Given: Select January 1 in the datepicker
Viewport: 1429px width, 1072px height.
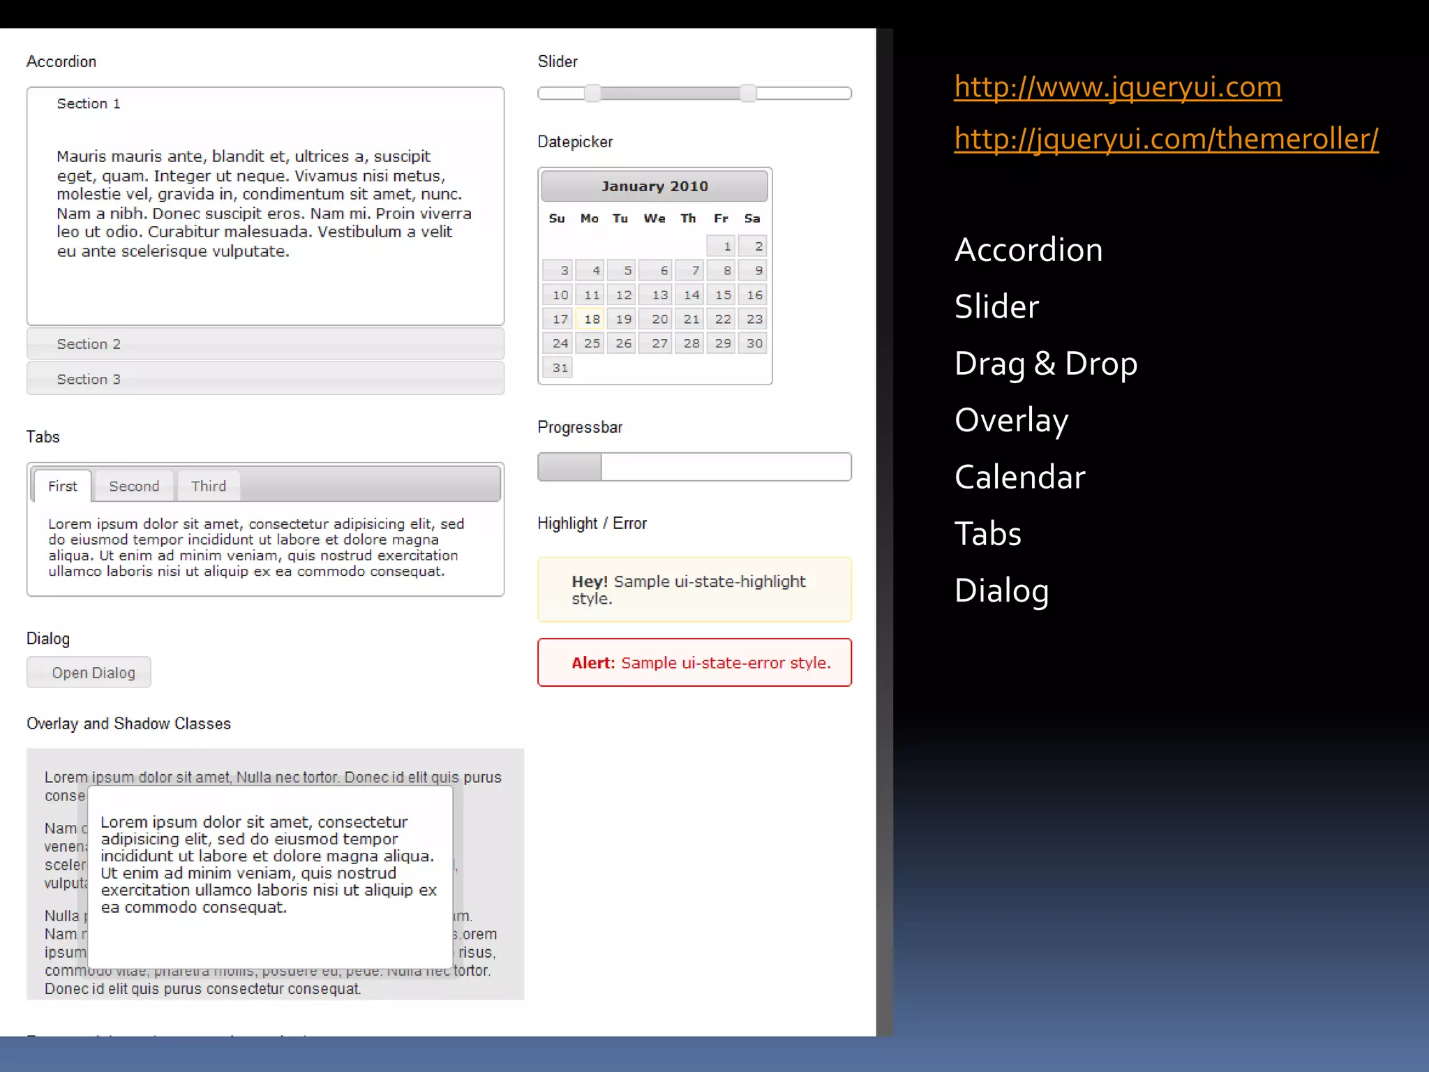Looking at the screenshot, I should point(721,246).
